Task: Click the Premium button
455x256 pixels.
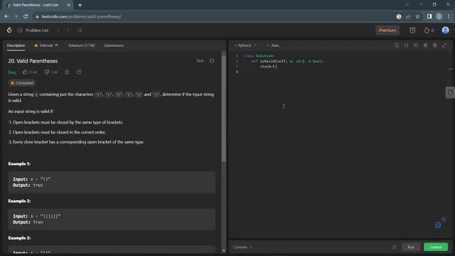Action: coord(387,30)
